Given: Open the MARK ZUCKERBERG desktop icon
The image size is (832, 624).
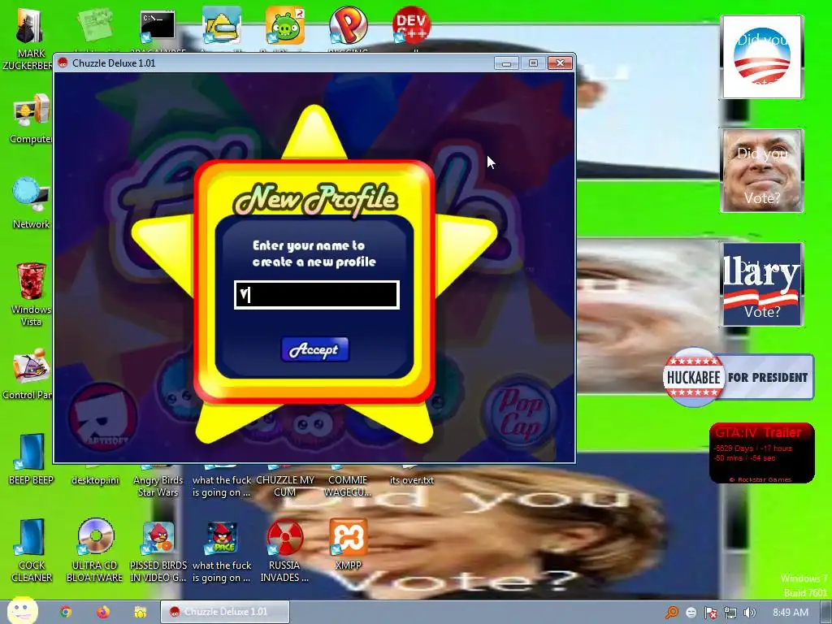Looking at the screenshot, I should click(x=29, y=27).
